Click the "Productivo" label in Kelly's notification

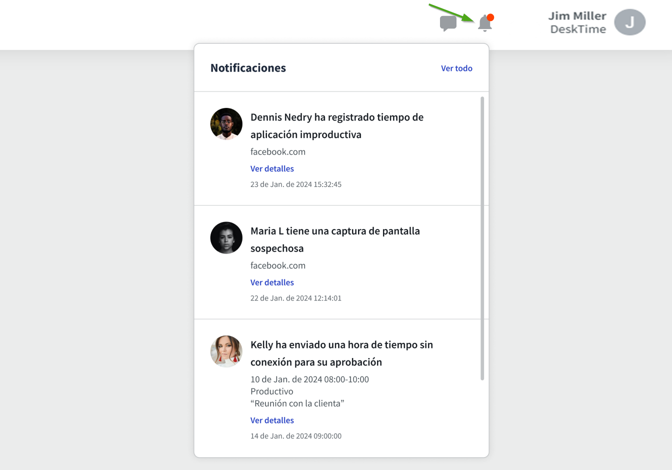tap(271, 391)
